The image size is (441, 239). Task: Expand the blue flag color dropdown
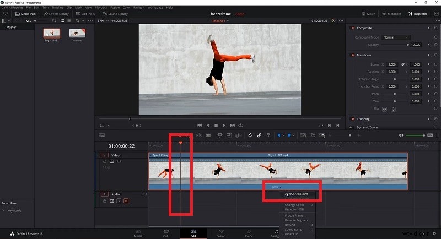tap(283, 135)
